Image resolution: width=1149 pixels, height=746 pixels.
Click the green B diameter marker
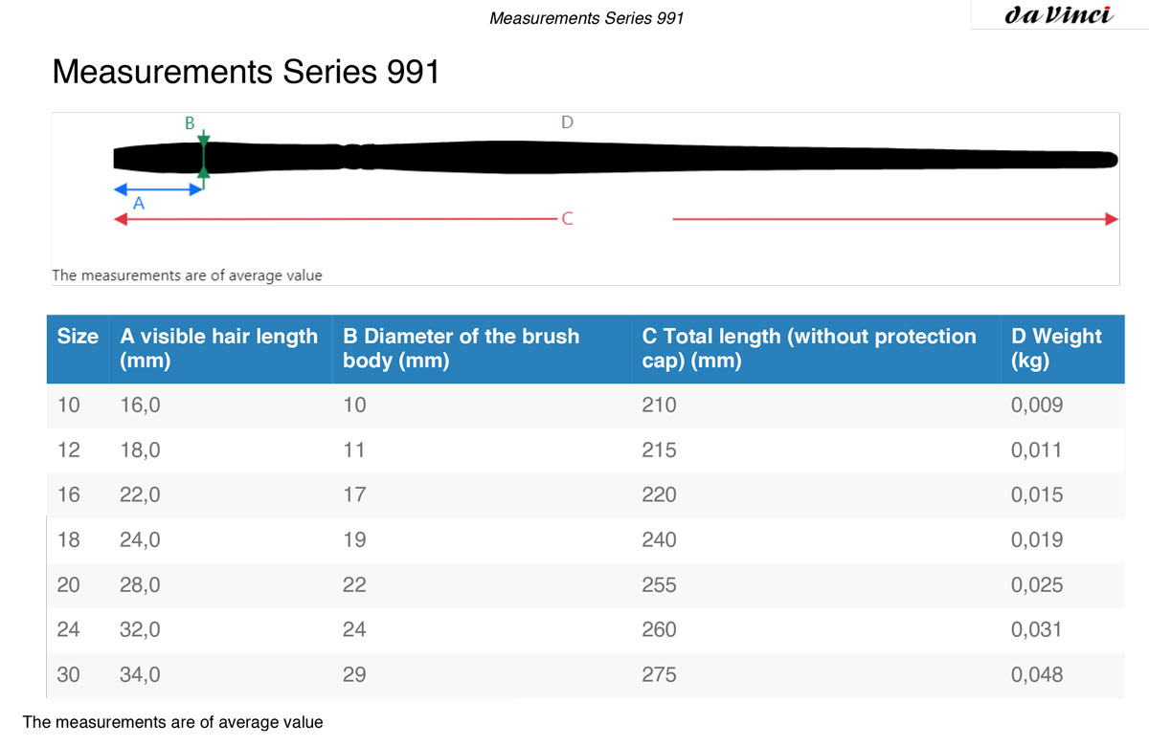tap(203, 156)
